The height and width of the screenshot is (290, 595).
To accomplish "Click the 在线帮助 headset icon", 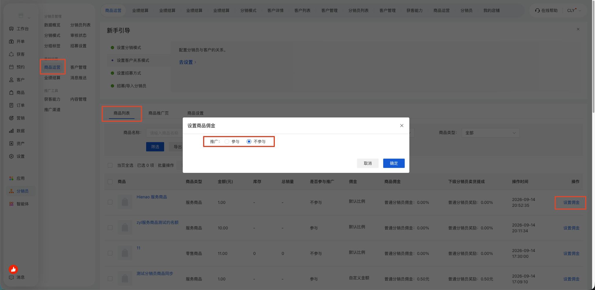I will (537, 10).
